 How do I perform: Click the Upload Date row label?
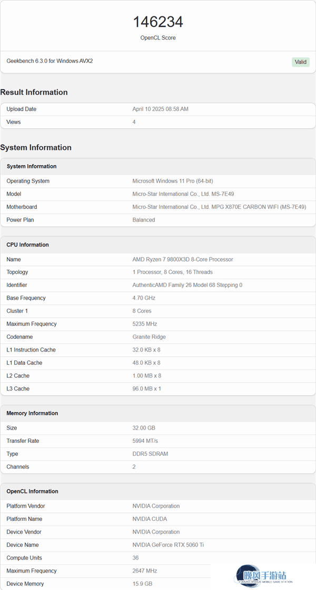(22, 109)
